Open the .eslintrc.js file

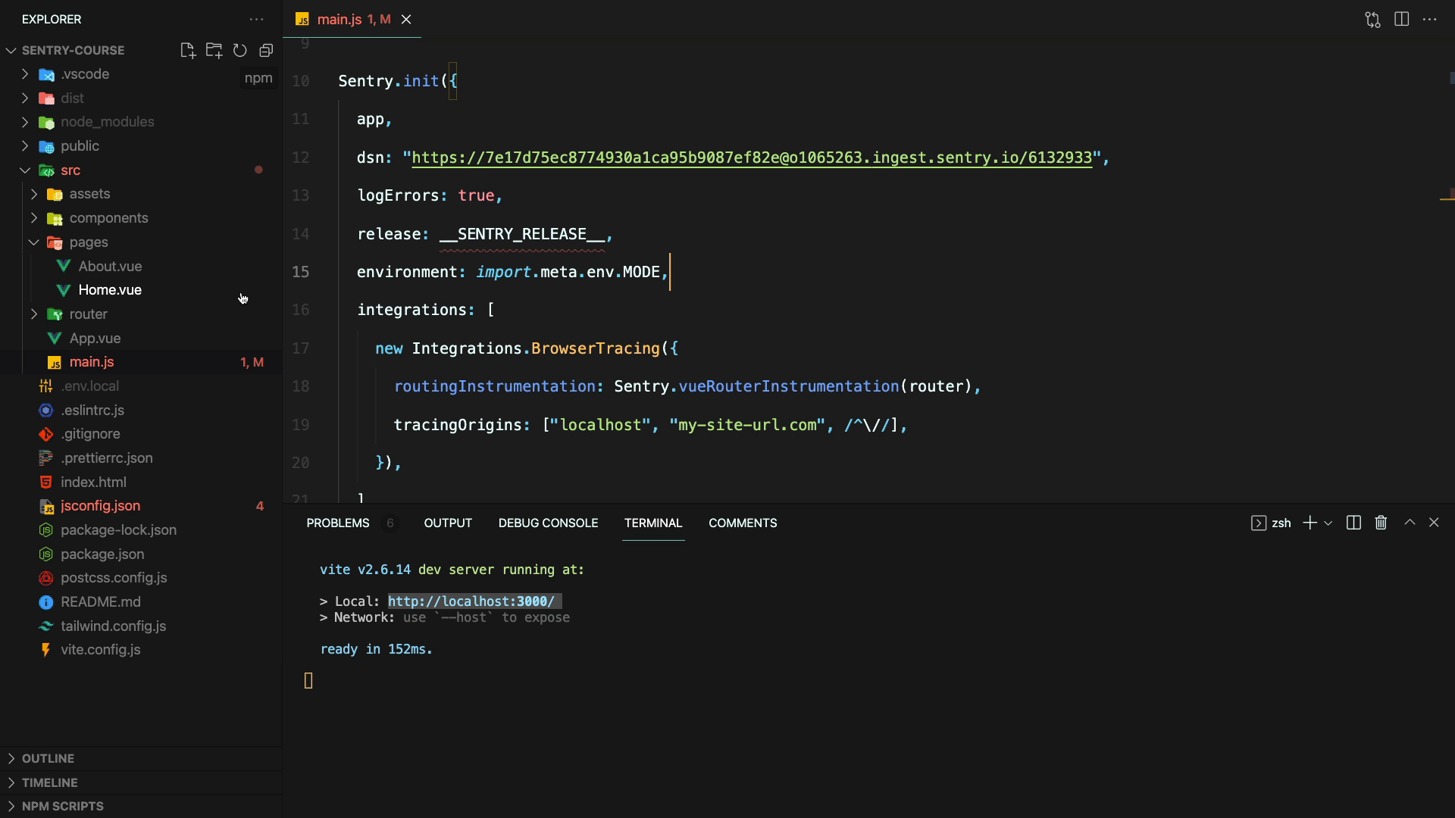pyautogui.click(x=141, y=411)
